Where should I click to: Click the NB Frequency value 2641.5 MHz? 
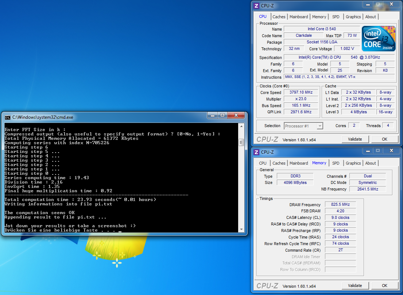[368, 189]
